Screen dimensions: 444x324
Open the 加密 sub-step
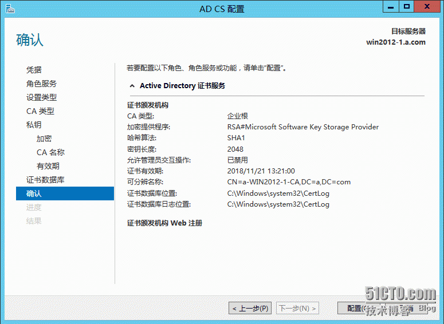(x=44, y=139)
